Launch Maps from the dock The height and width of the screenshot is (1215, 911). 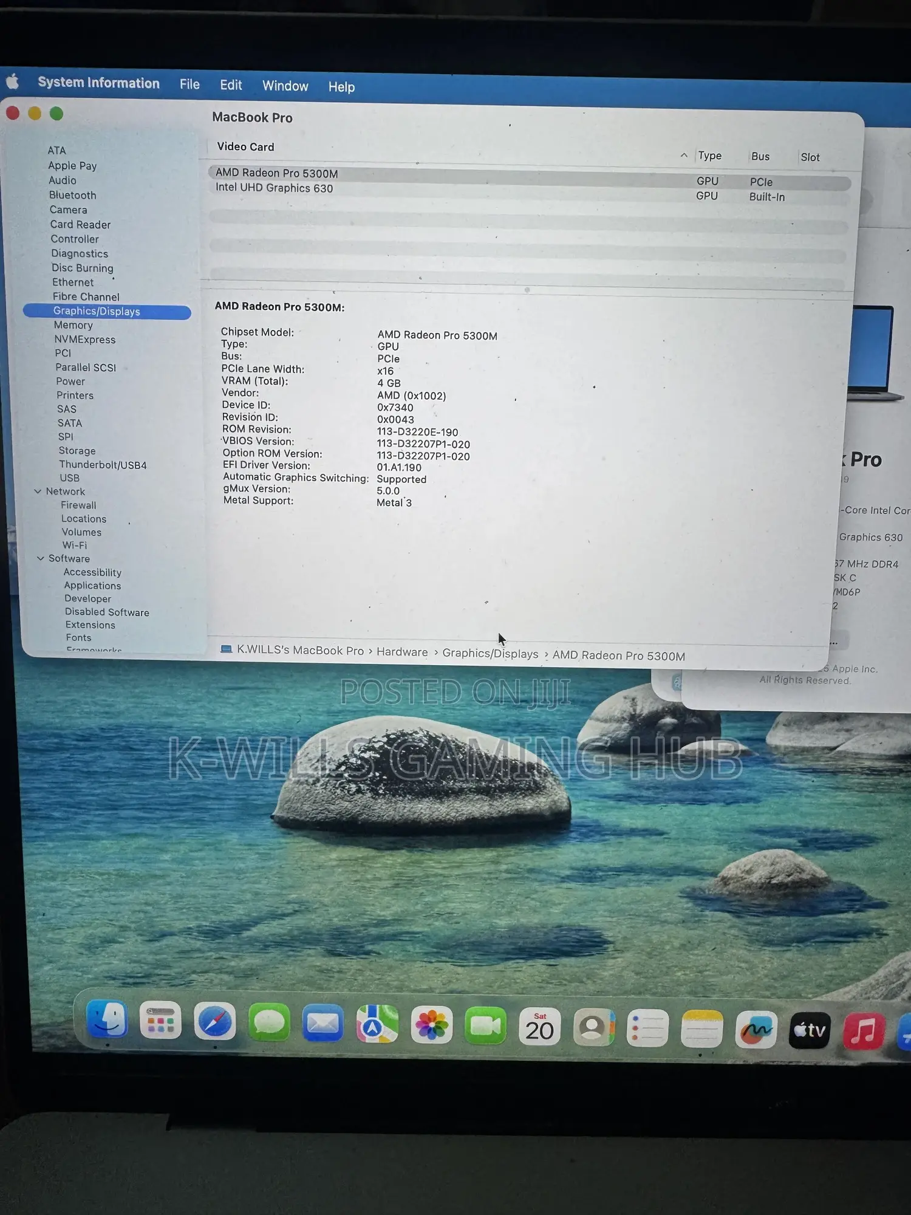[x=377, y=1025]
